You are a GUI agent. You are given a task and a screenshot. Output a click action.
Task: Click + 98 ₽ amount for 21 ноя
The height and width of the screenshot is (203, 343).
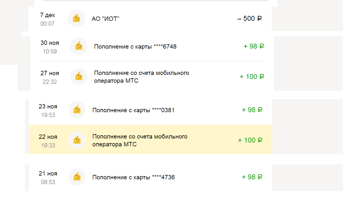tap(252, 177)
